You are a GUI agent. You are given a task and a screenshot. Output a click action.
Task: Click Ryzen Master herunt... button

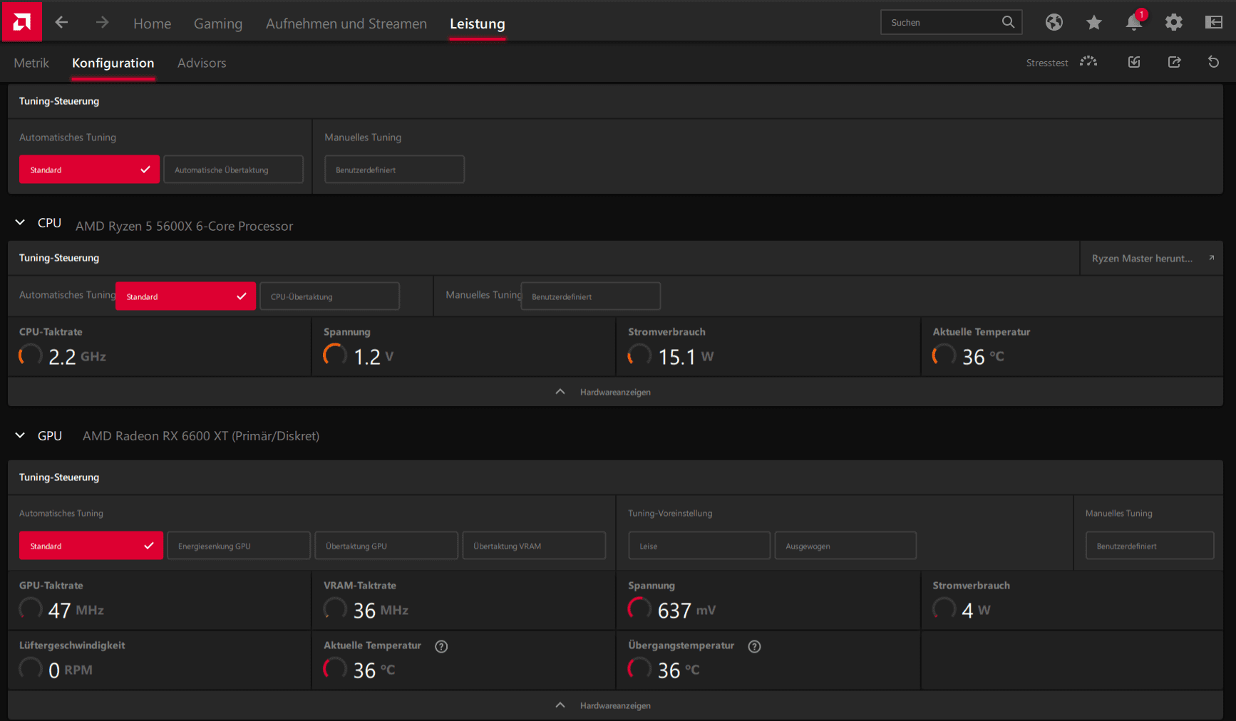pos(1152,258)
